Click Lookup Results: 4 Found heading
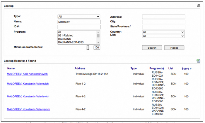The width and height of the screenshot is (205, 123). click(20, 61)
